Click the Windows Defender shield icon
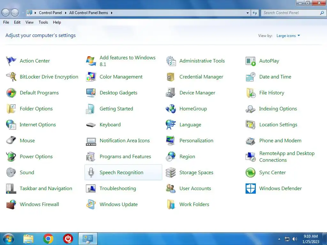The height and width of the screenshot is (245, 327). click(x=250, y=188)
